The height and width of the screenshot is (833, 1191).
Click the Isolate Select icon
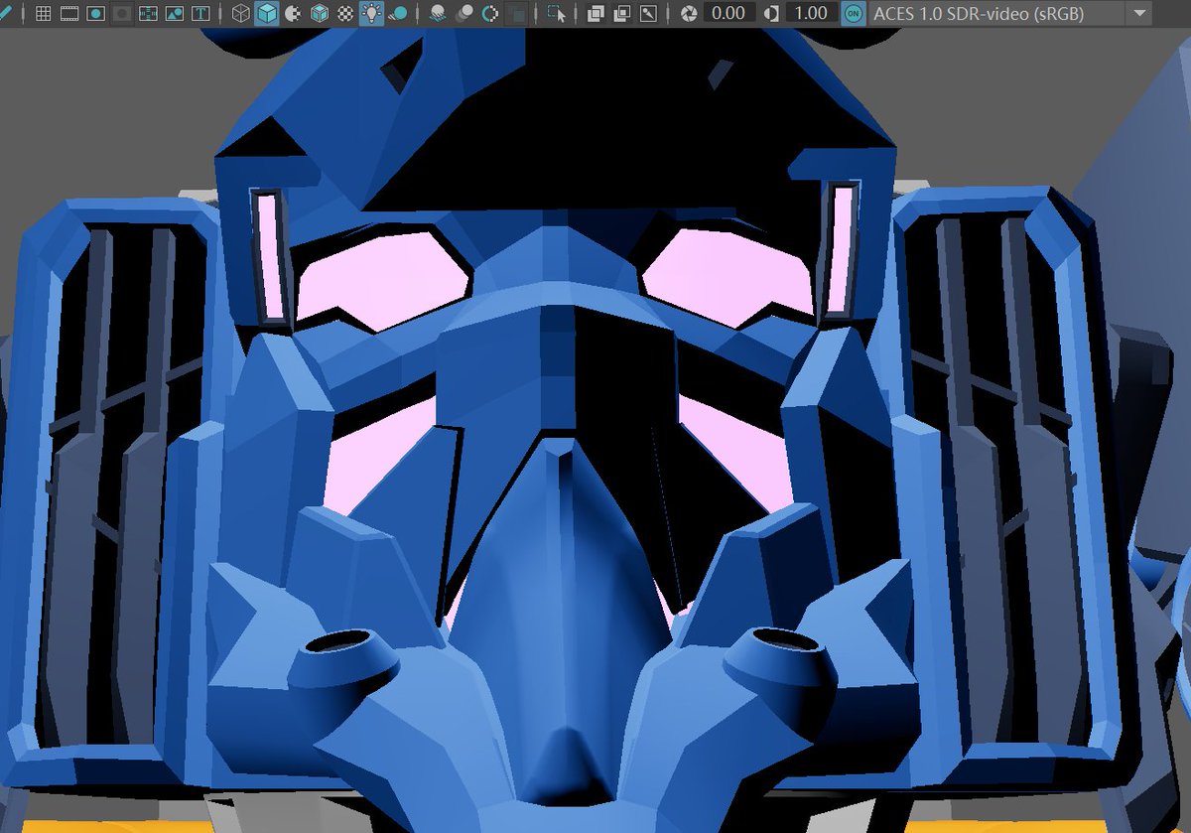tap(557, 14)
